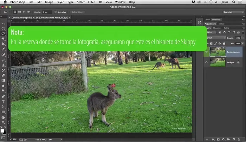Expand the layer Opacity dropdown

(x=242, y=38)
